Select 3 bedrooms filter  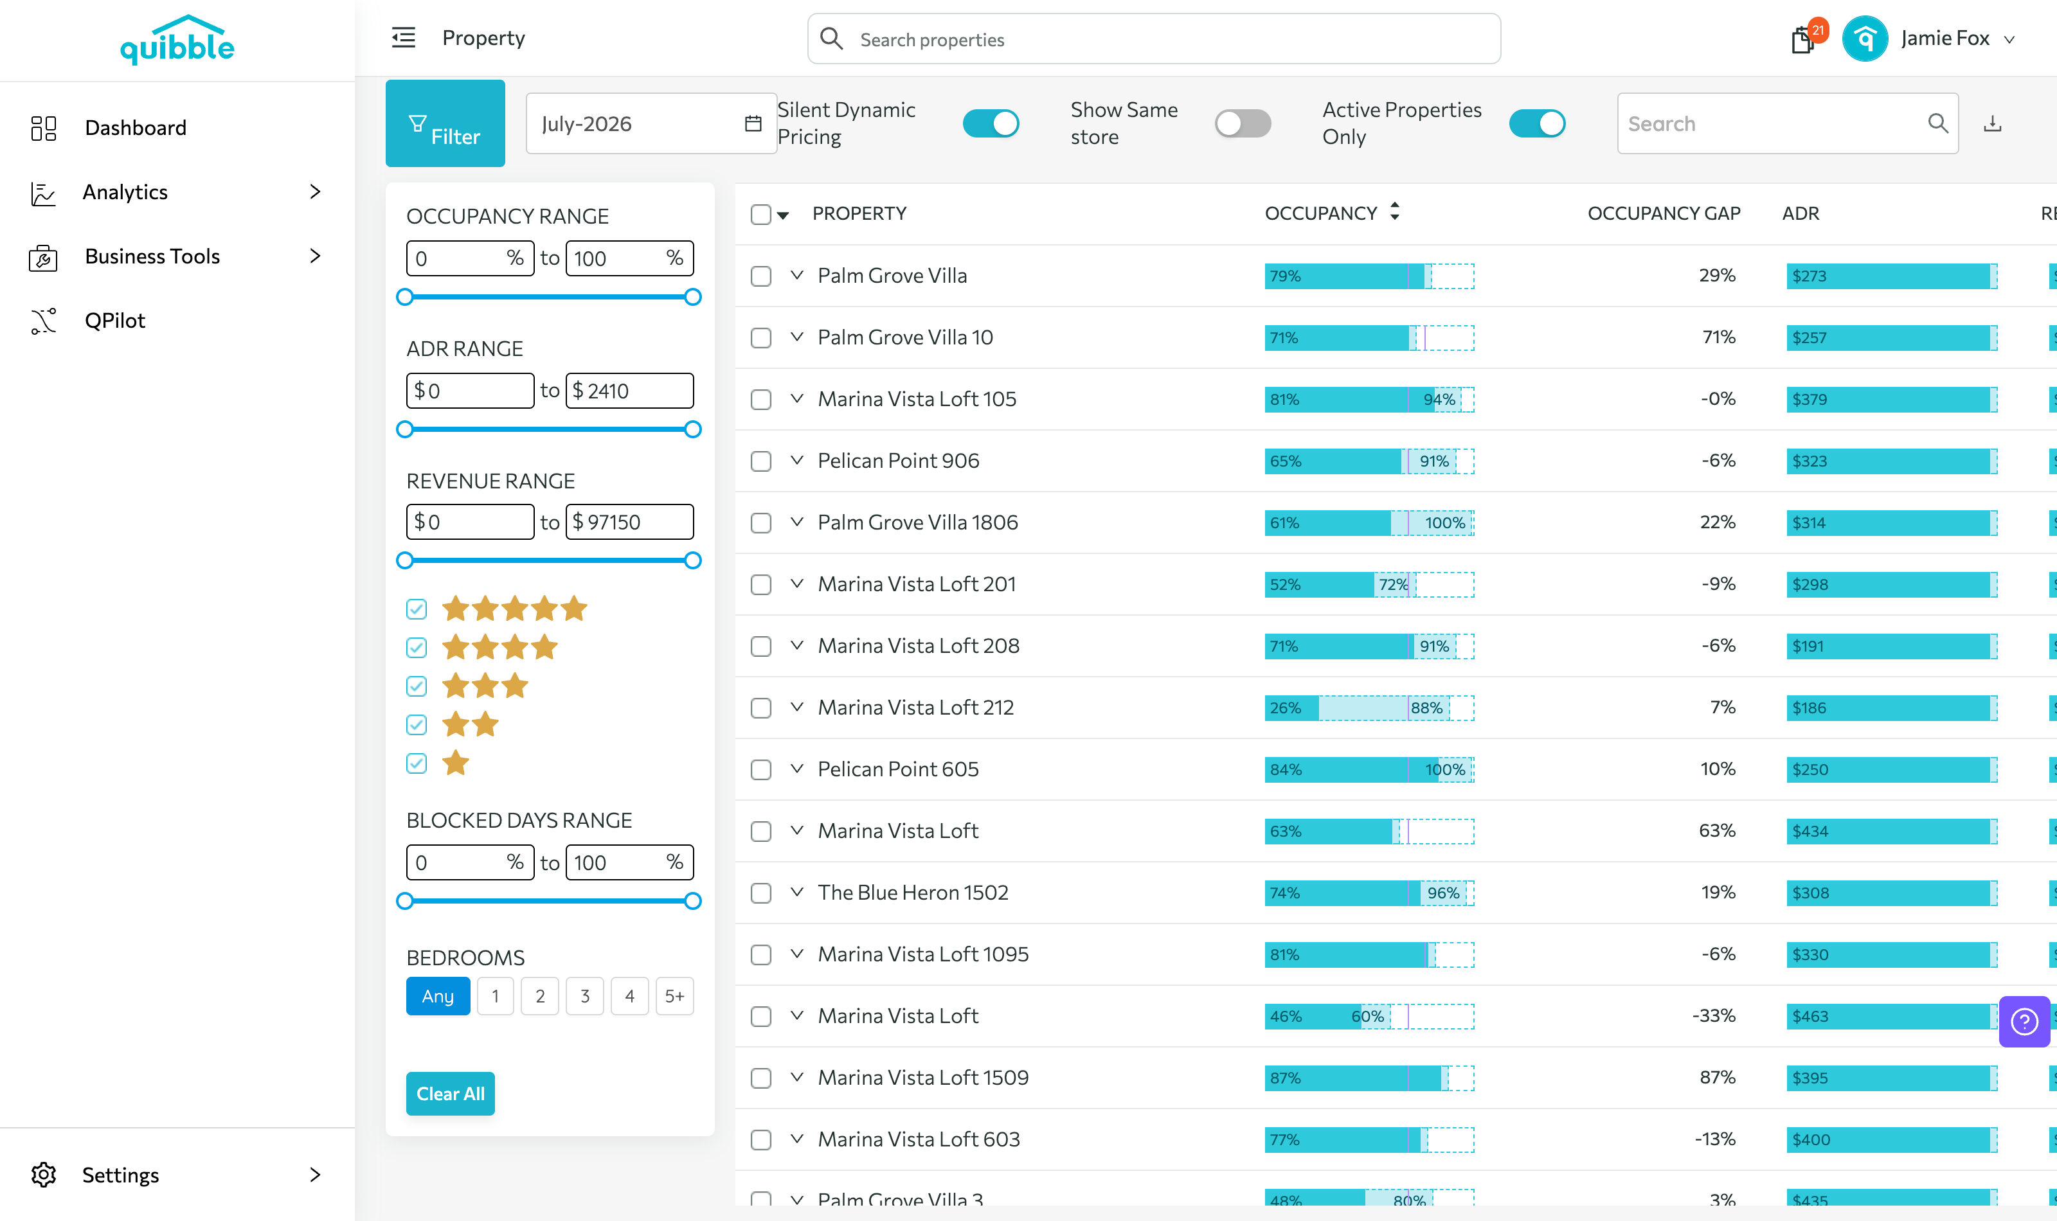pyautogui.click(x=585, y=996)
